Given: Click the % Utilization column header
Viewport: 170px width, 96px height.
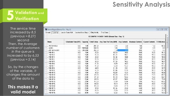Looking at the screenshot, I should pos(160,42).
